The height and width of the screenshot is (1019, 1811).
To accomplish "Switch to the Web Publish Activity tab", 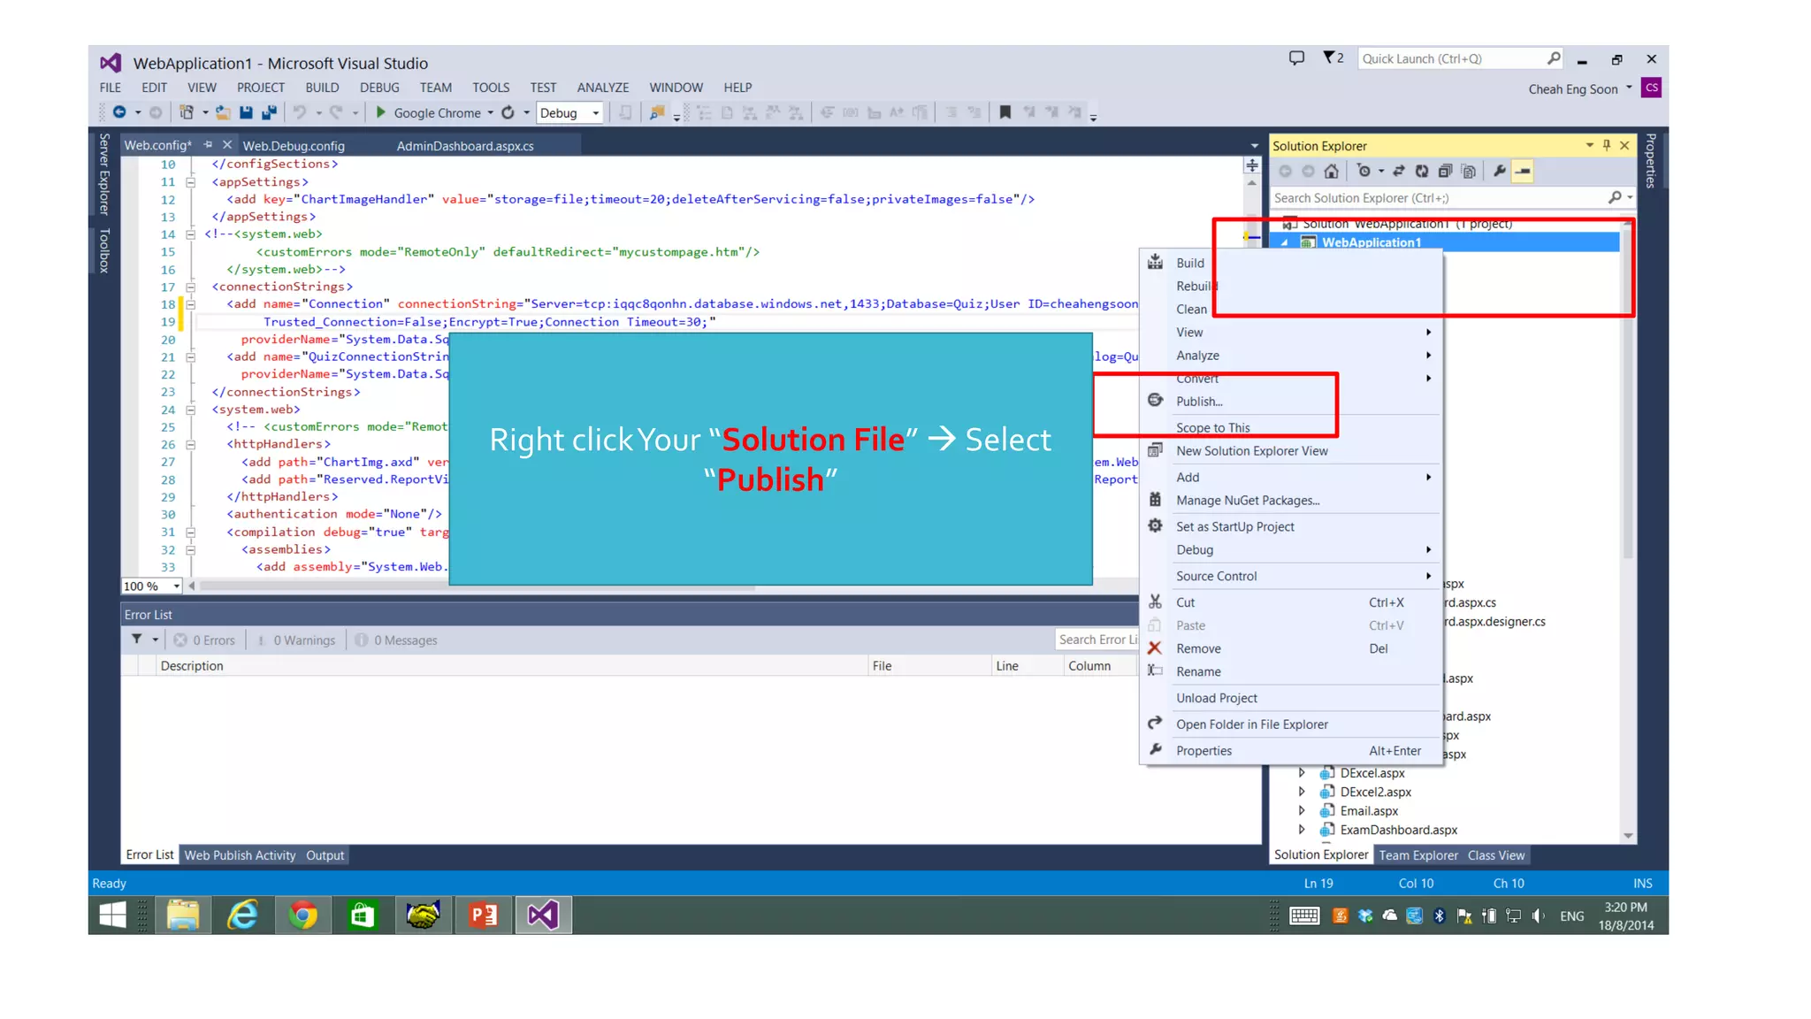I will (x=240, y=855).
